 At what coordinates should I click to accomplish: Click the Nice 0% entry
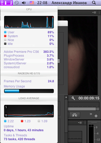[29, 40]
